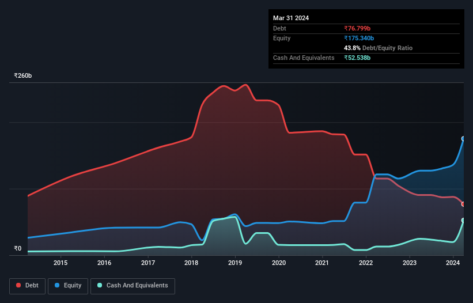Click the ₹76.799b debt value
473x303 pixels.
click(x=357, y=28)
